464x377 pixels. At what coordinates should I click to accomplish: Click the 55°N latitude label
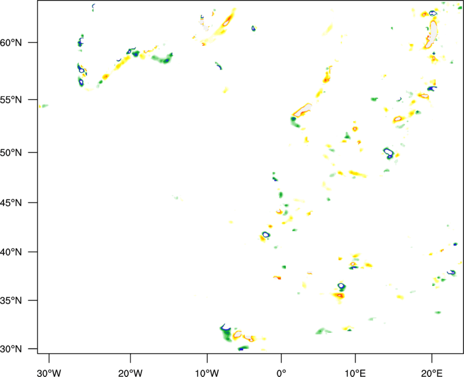pyautogui.click(x=11, y=100)
